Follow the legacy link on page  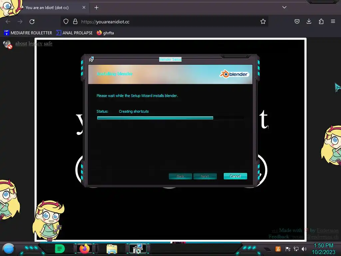click(x=35, y=44)
